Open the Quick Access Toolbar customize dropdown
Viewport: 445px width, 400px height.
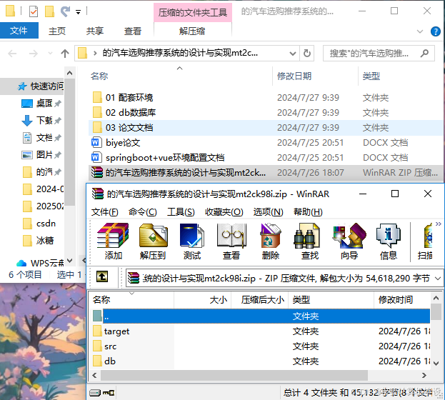pos(78,12)
